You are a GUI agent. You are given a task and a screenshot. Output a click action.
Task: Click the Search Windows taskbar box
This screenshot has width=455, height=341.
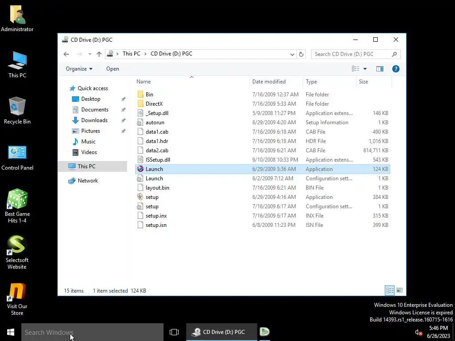[92, 332]
